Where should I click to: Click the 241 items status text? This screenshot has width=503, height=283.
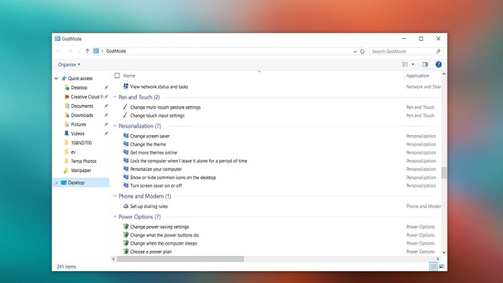(66, 267)
